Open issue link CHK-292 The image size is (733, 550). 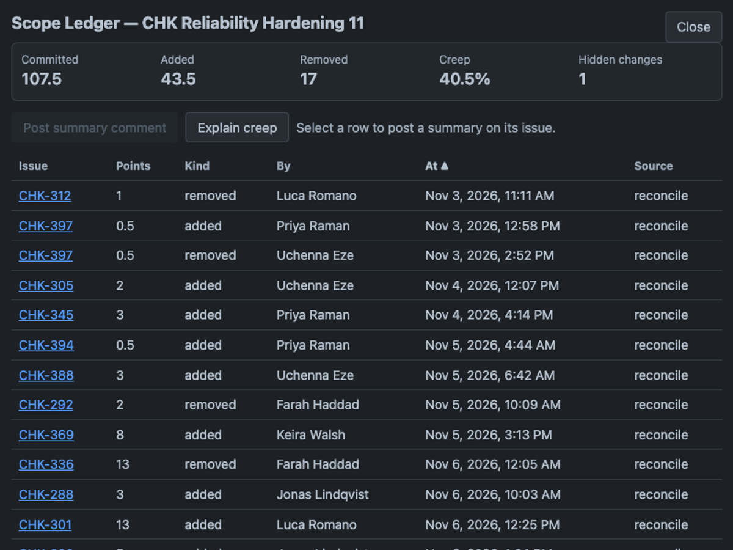46,405
